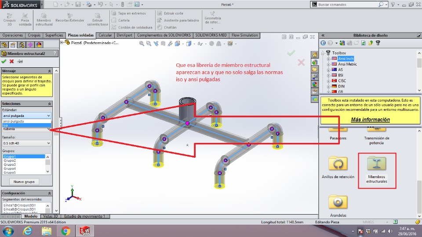This screenshot has width=422, height=237.
Task: Click Miembro estructural in the ribbon
Action: pos(44,19)
